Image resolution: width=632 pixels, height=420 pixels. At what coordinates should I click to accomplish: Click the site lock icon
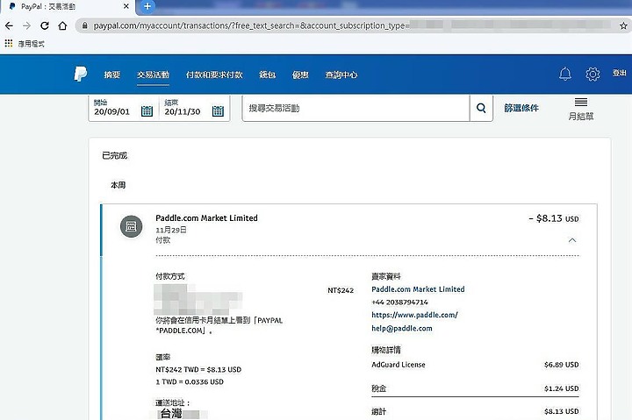pyautogui.click(x=84, y=25)
